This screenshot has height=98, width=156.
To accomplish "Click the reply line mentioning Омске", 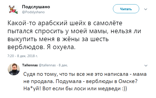I will [80, 81].
